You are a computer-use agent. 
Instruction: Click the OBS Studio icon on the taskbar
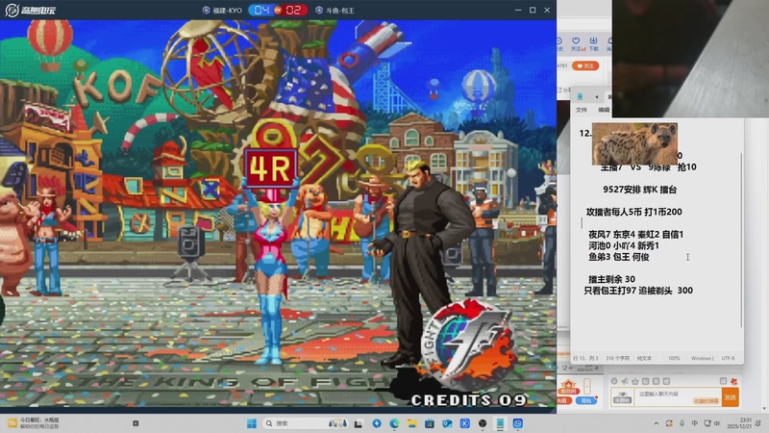coord(483,423)
